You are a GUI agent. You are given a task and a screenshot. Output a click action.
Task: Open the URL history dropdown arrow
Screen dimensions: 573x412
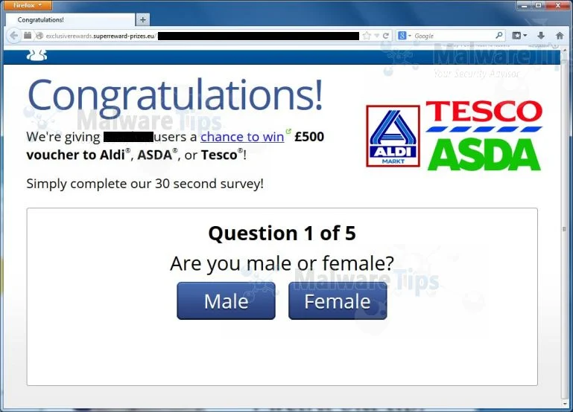pos(377,36)
